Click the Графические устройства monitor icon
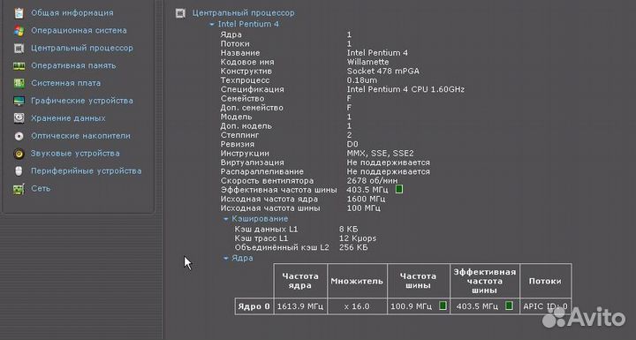 (x=19, y=101)
